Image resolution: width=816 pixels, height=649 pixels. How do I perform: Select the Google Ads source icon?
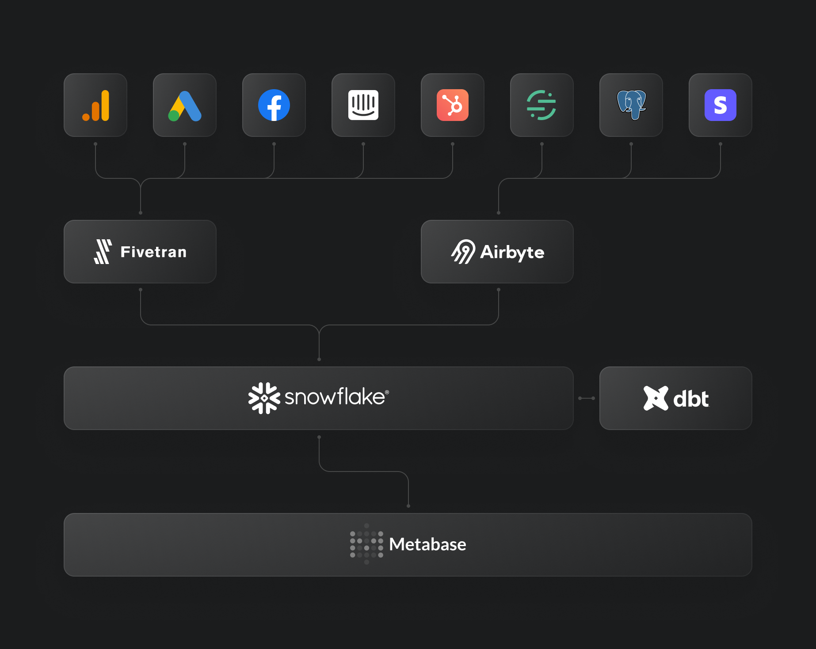click(185, 106)
